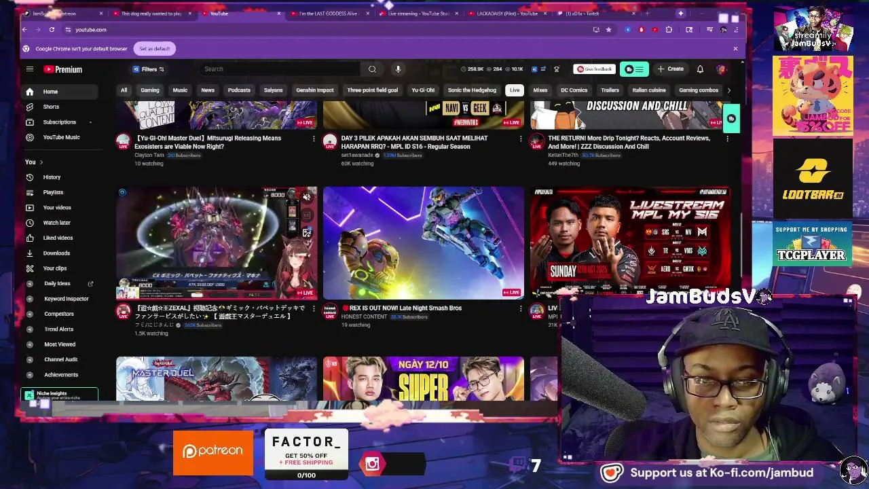Open Watch later in the sidebar

(56, 223)
